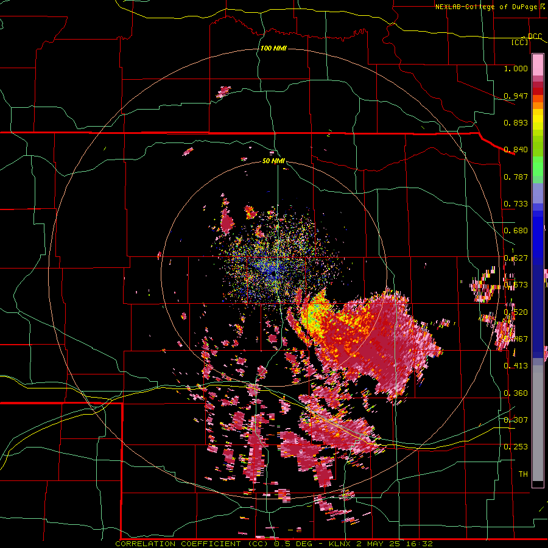
Task: Click the 0.413 scale value
Action: (x=516, y=366)
